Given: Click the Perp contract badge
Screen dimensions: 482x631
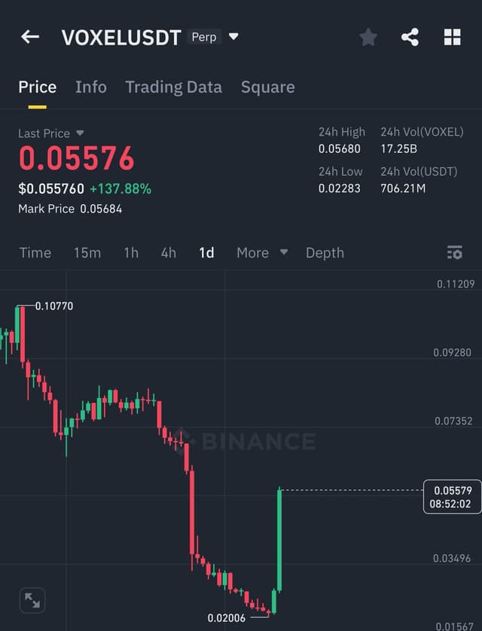Looking at the screenshot, I should pos(204,37).
